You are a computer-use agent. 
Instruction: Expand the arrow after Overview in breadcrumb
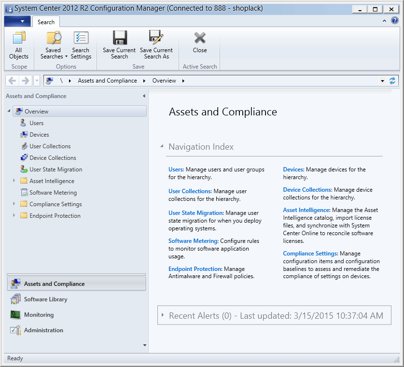pos(183,81)
